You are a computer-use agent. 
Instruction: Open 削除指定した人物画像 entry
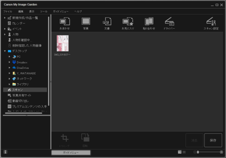[25, 45]
